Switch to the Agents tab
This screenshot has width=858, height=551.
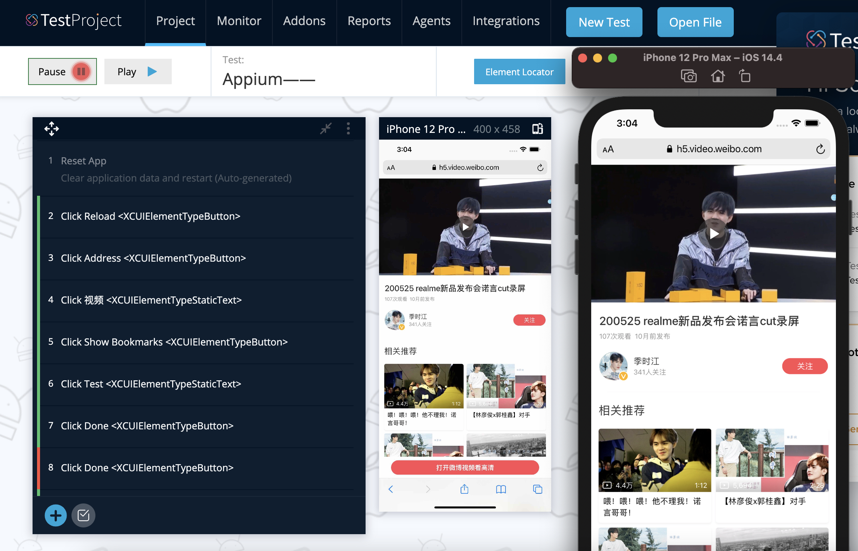tap(431, 21)
